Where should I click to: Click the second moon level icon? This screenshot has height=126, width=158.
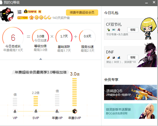(49, 18)
